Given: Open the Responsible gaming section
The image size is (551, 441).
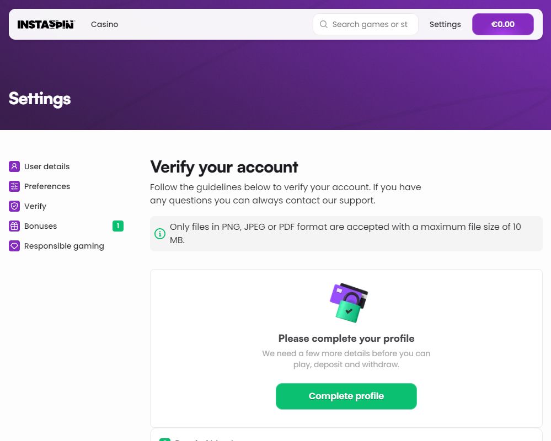Looking at the screenshot, I should (64, 246).
